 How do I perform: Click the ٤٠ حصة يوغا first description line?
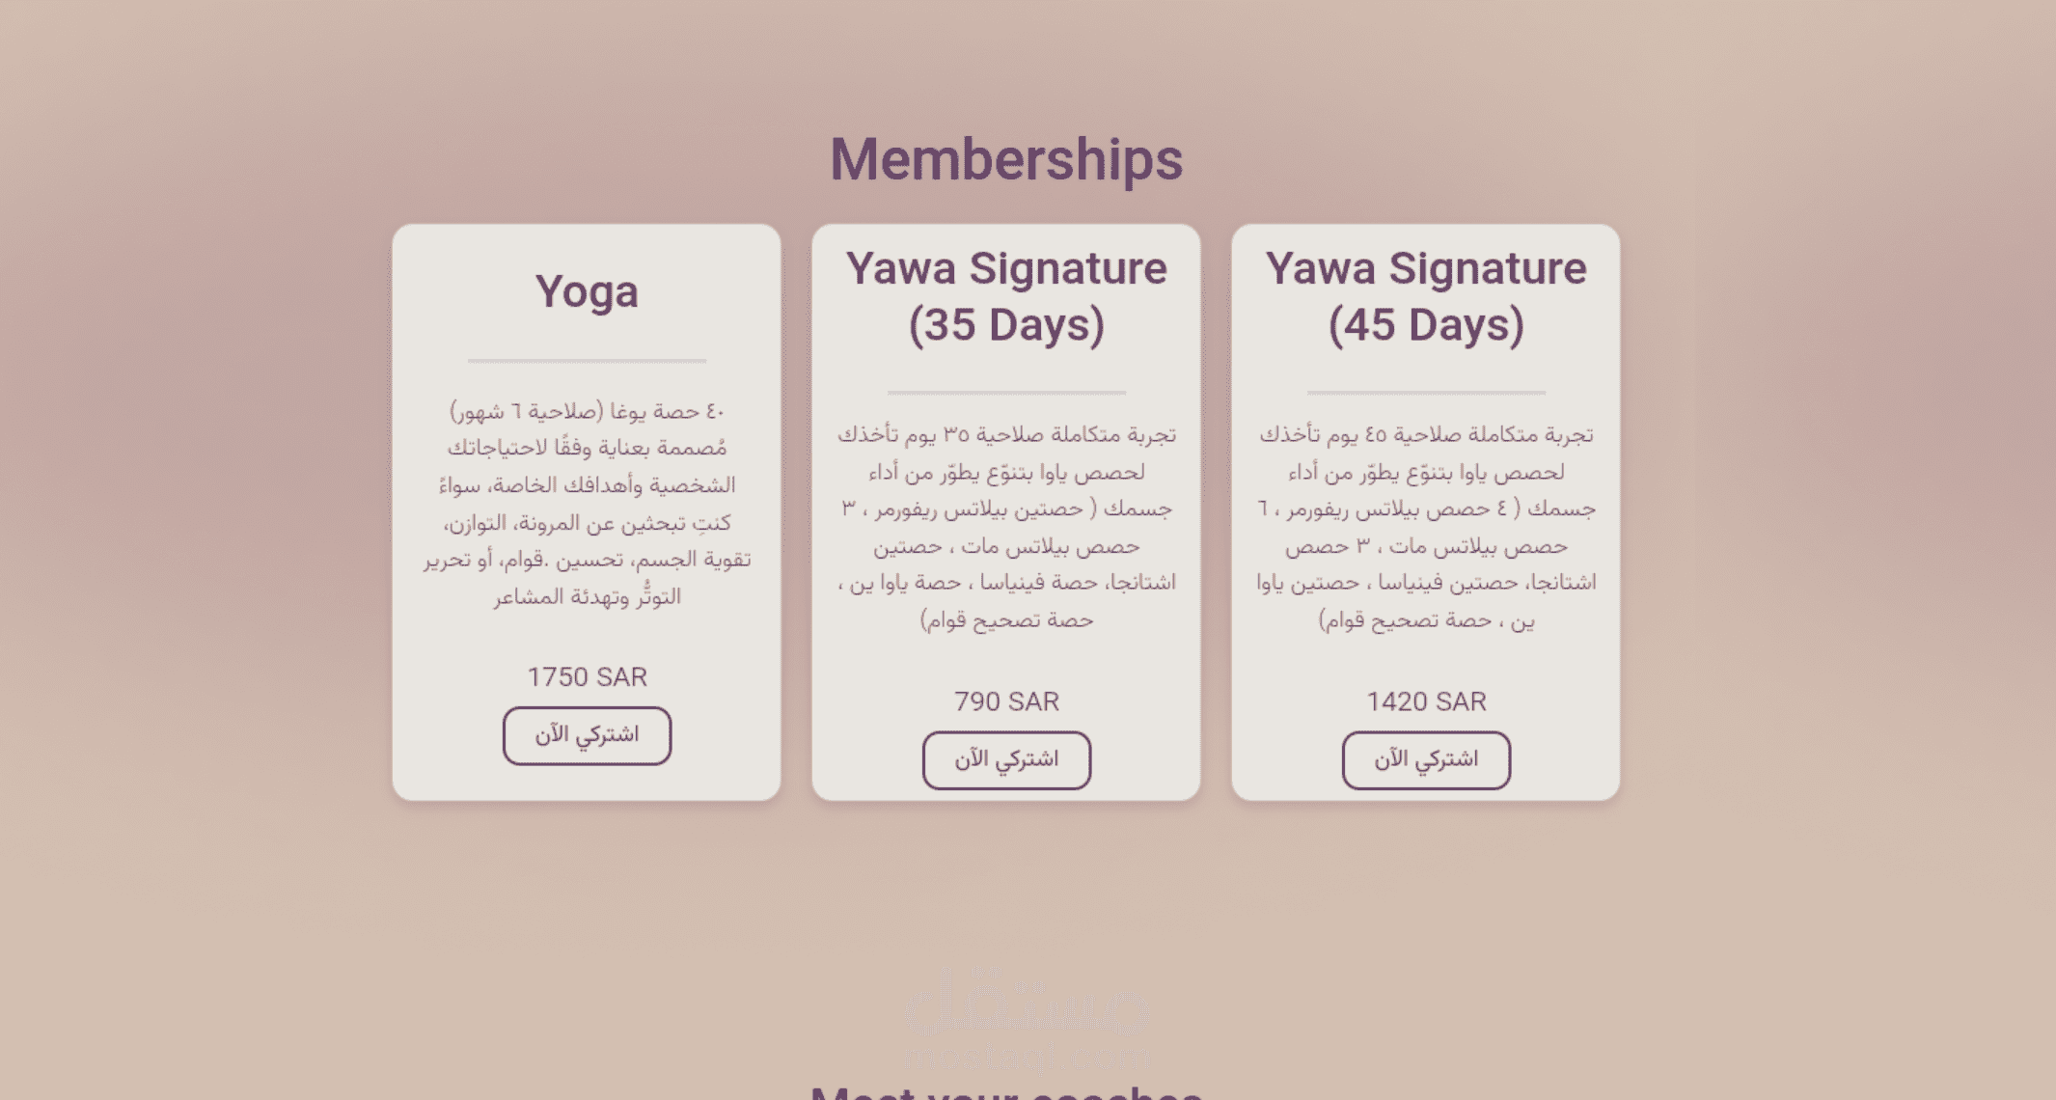click(x=587, y=412)
